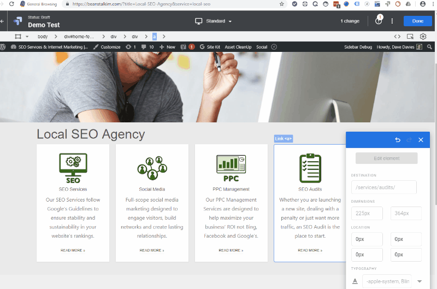Open the diagnostics icon with the notification badge
Viewport: 437px width, 289px height.
point(379,20)
